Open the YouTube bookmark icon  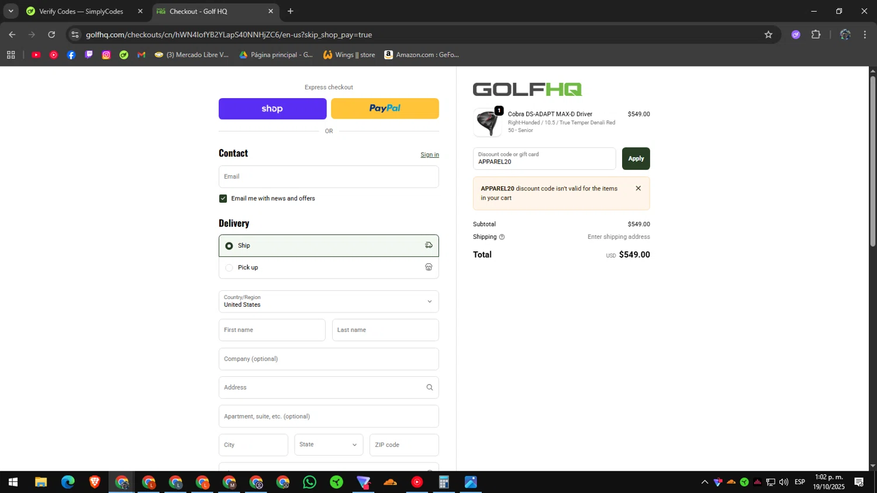click(36, 55)
